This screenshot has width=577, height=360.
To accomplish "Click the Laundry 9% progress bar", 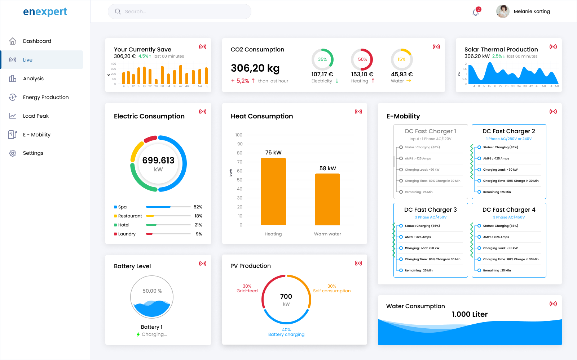I will pyautogui.click(x=168, y=234).
